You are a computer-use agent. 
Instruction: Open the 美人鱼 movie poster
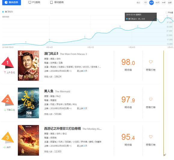29,103
